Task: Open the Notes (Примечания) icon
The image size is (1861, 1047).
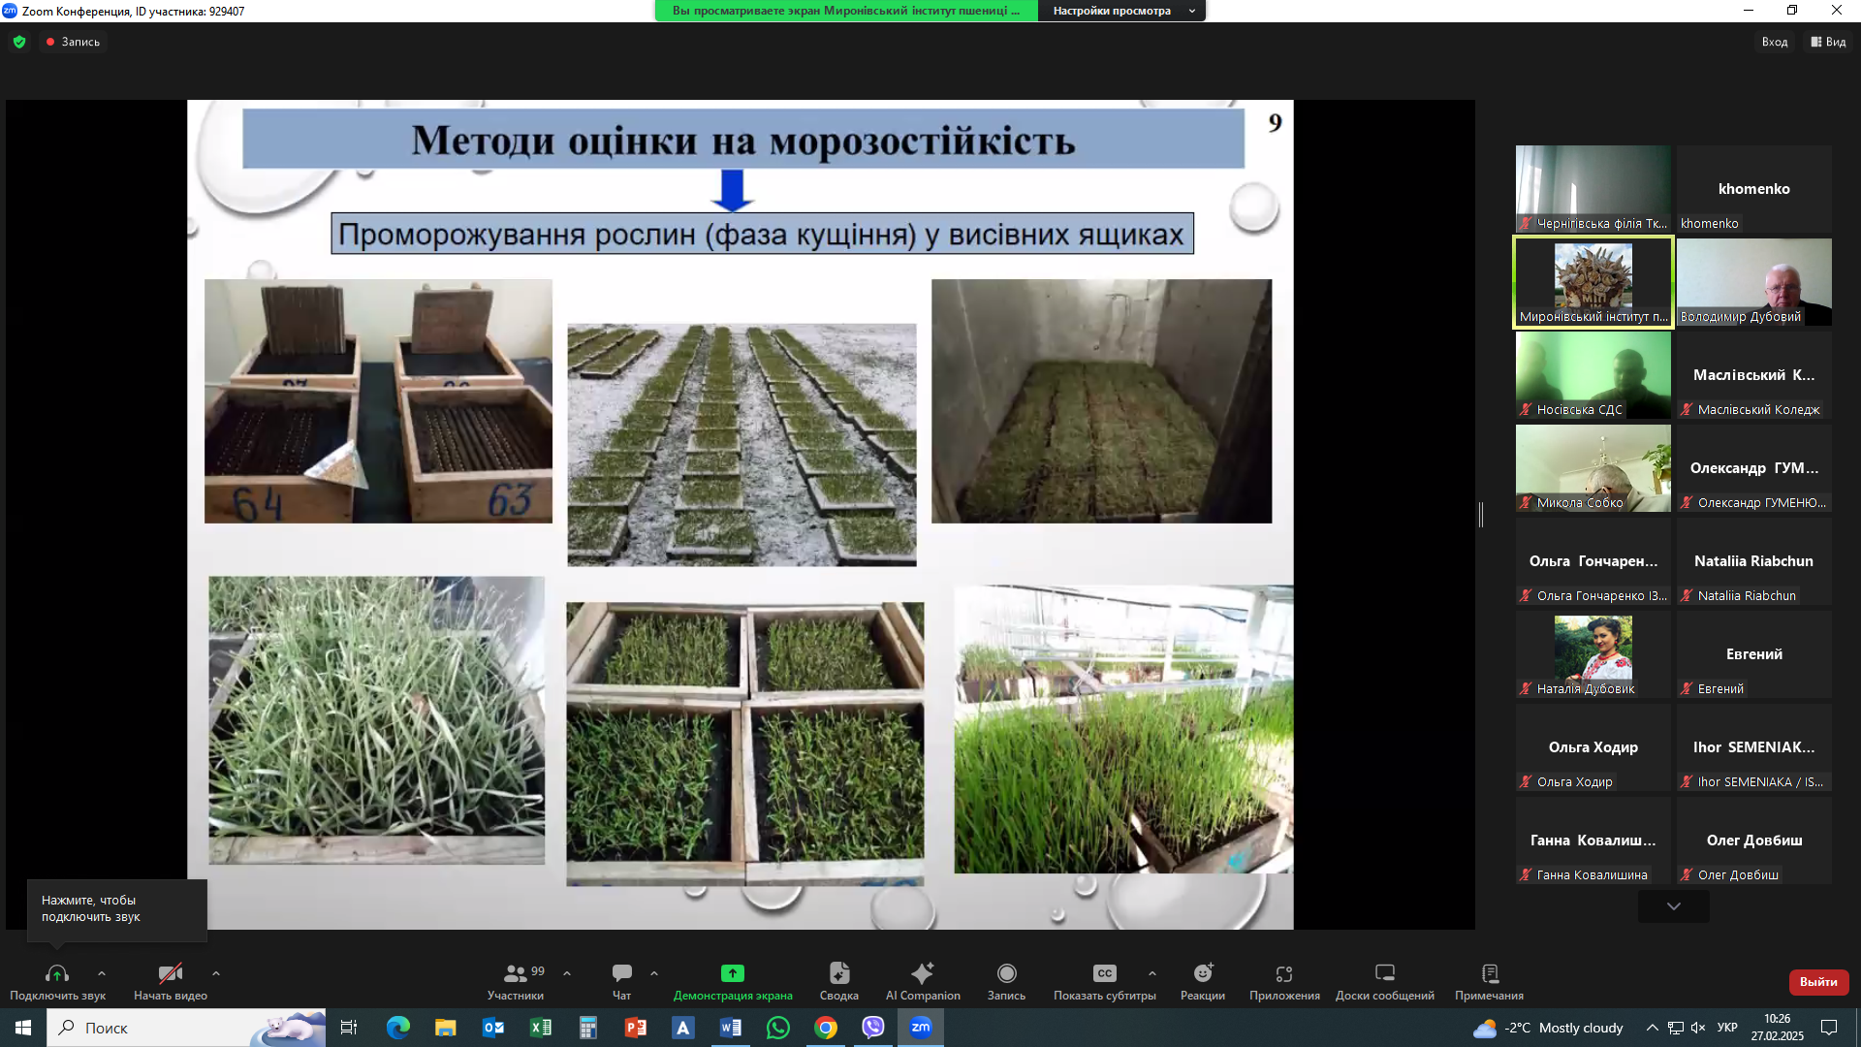Action: [1489, 973]
